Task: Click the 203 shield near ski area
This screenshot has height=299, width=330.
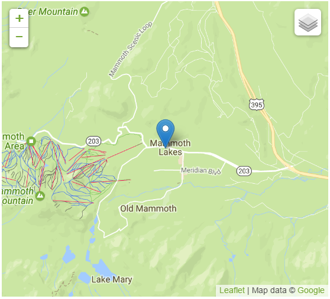Action: pyautogui.click(x=93, y=141)
